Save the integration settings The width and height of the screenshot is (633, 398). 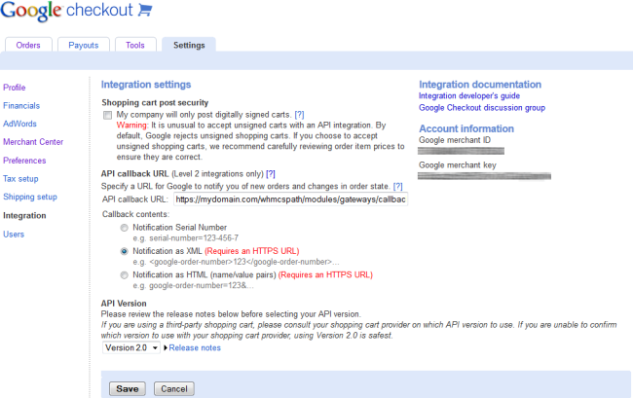click(128, 388)
